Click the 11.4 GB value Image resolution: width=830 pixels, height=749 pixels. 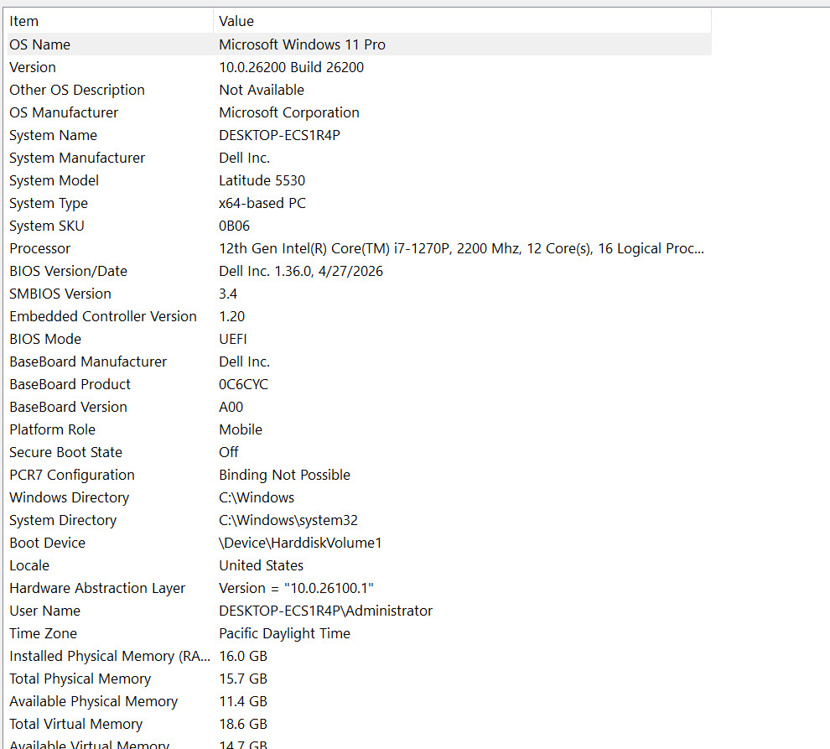pyautogui.click(x=243, y=702)
